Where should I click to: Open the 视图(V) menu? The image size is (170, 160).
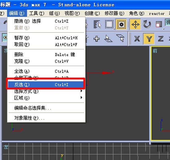tap(72, 13)
